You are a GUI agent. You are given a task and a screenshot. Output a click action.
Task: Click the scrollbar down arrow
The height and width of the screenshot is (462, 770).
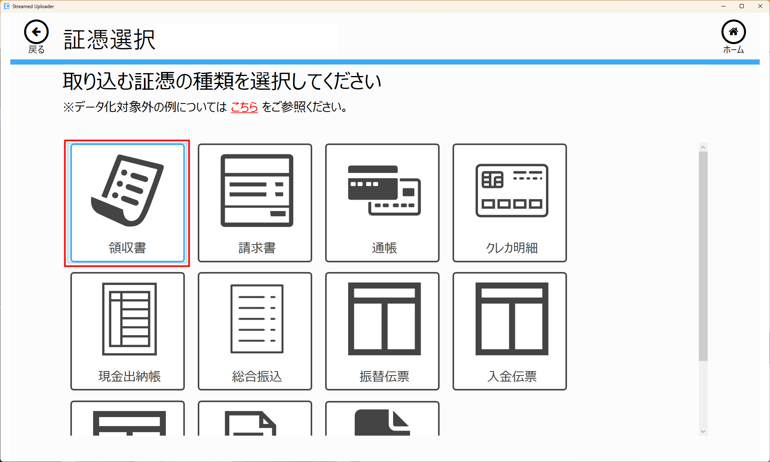pyautogui.click(x=703, y=431)
